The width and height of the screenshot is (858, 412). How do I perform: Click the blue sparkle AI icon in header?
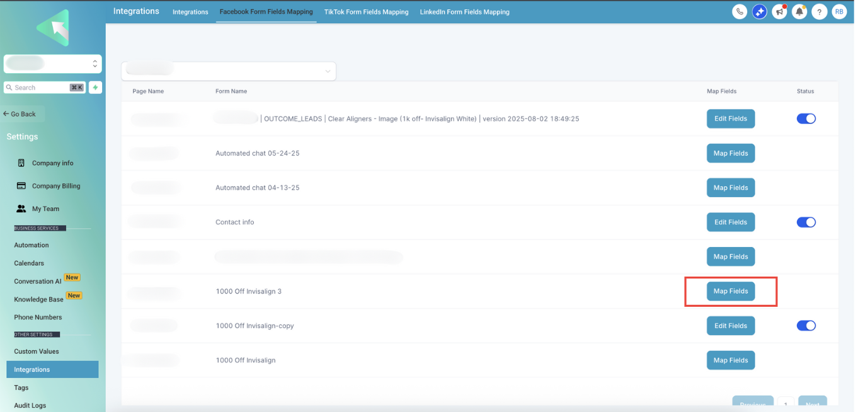[760, 11]
